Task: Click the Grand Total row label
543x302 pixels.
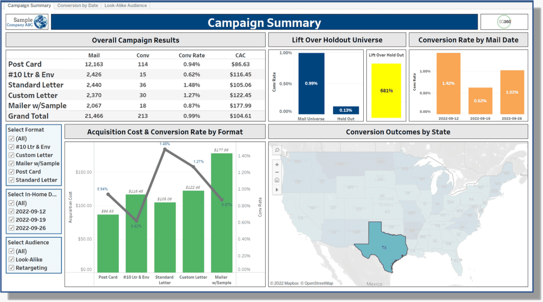Action: pyautogui.click(x=29, y=116)
